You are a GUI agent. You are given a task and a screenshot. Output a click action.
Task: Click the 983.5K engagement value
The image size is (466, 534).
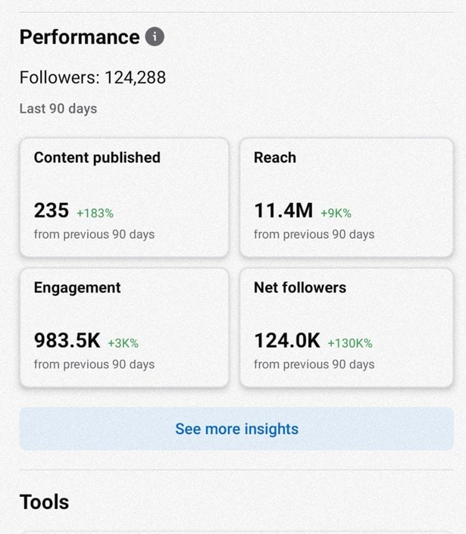click(67, 341)
